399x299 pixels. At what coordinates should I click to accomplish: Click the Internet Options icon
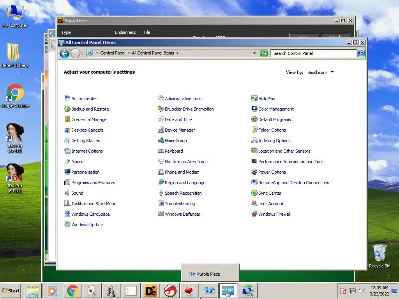[67, 151]
